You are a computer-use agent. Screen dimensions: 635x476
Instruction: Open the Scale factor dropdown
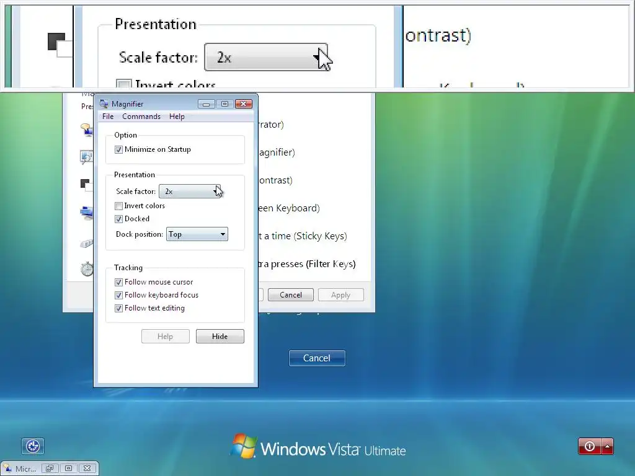190,191
